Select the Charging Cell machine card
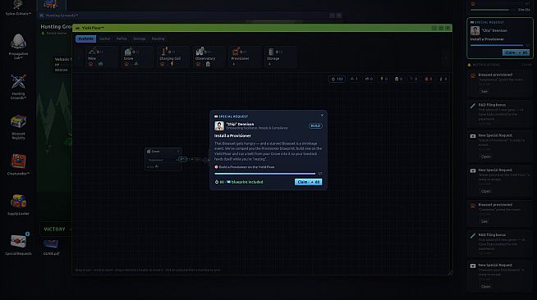 click(x=173, y=57)
